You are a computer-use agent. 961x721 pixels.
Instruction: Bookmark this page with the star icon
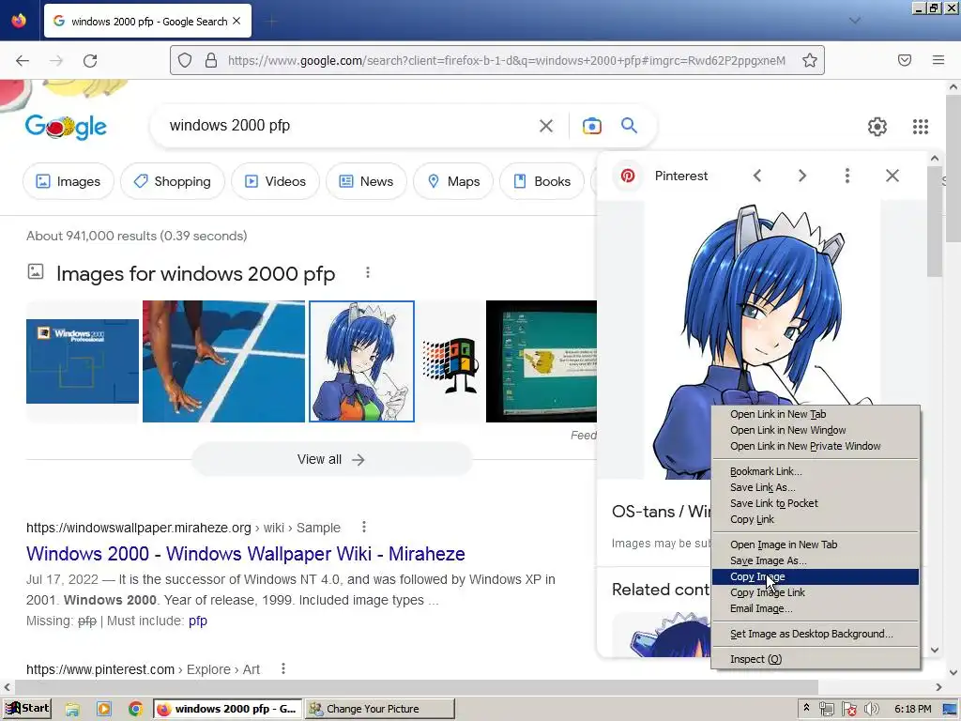(810, 60)
